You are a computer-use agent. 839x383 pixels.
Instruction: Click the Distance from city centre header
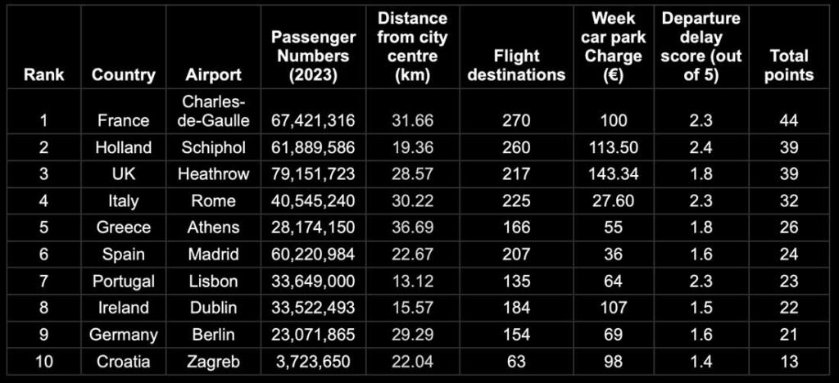pos(412,47)
